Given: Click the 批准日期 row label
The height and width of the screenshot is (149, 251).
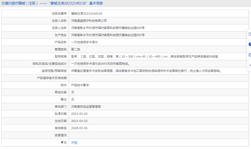Looking at the screenshot, I should click(x=60, y=114).
